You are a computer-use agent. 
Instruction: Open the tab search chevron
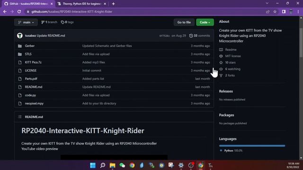(x=267, y=3)
